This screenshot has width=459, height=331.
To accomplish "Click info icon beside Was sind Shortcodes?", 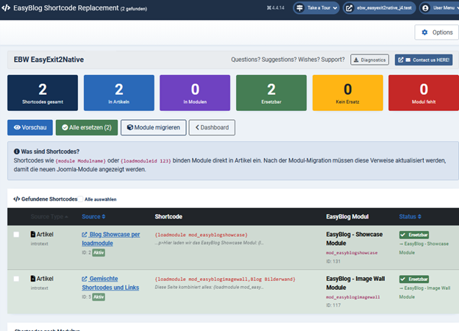I will tap(17, 152).
